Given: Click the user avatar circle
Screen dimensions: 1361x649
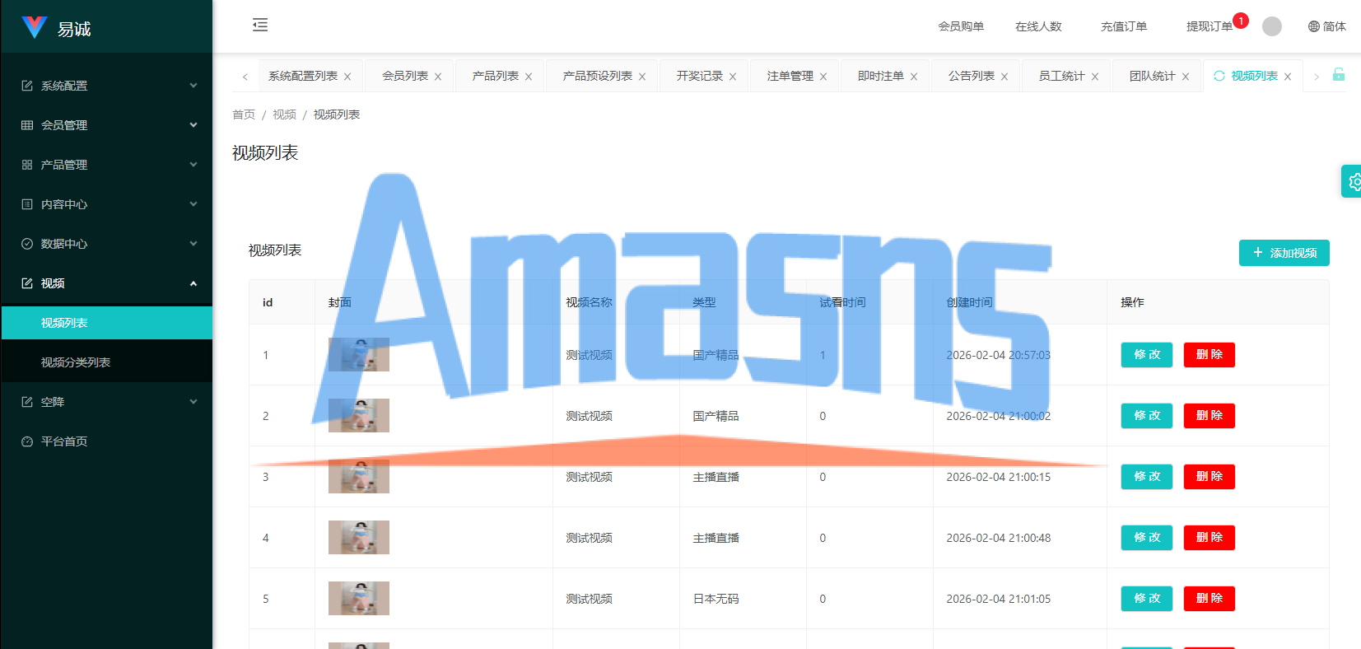Looking at the screenshot, I should tap(1272, 26).
